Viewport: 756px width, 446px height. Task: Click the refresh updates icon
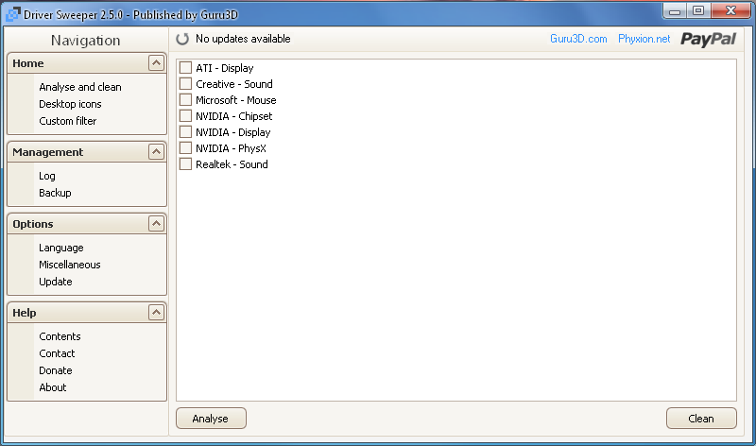(x=182, y=39)
